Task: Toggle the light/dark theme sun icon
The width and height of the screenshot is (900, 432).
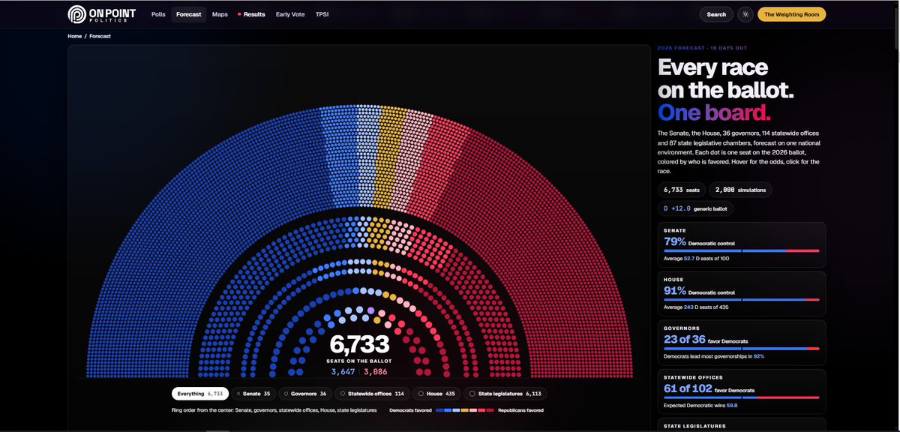Action: point(745,14)
